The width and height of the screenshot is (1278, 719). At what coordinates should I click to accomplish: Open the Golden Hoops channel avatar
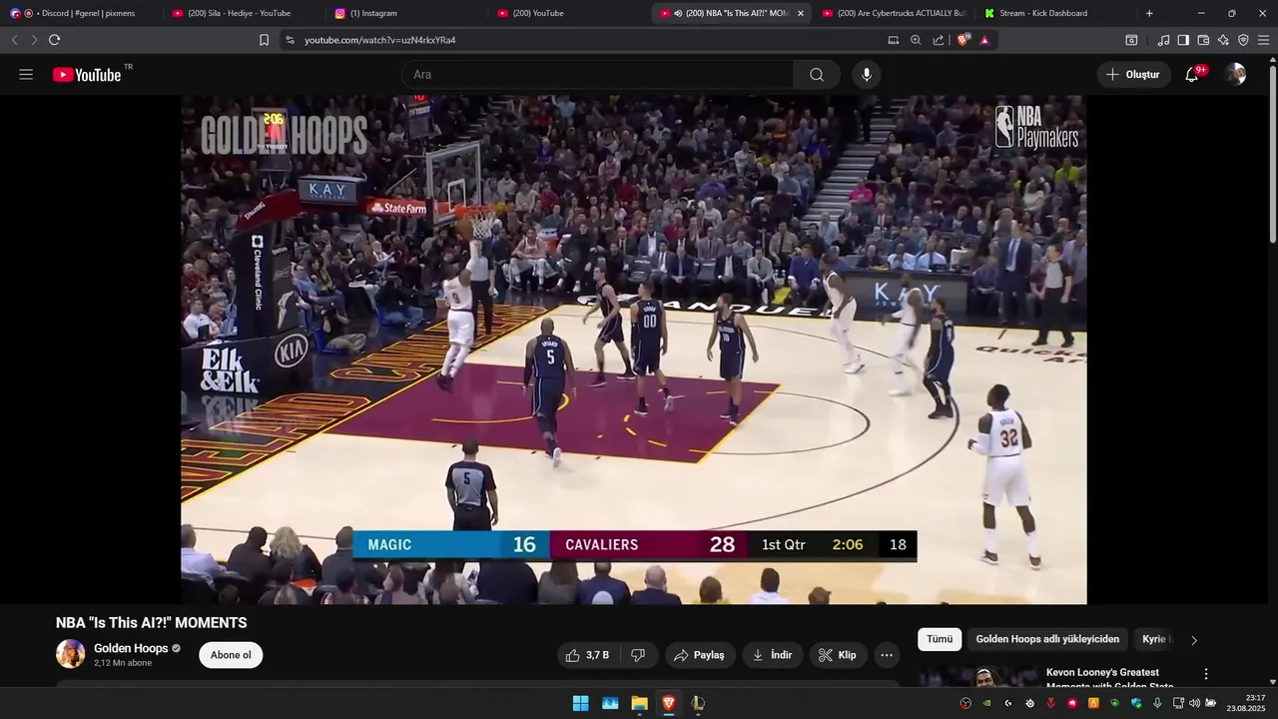point(71,654)
